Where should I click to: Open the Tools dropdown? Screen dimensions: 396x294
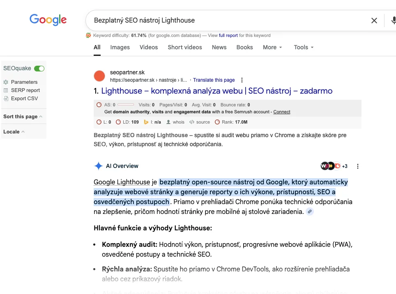(304, 47)
